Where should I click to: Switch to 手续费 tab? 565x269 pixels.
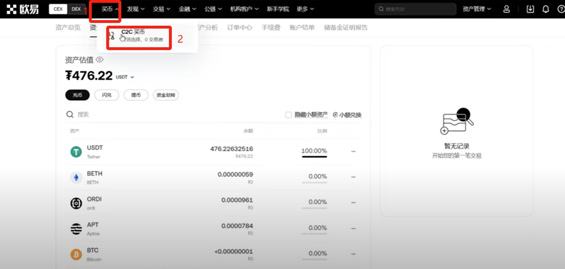pyautogui.click(x=271, y=28)
